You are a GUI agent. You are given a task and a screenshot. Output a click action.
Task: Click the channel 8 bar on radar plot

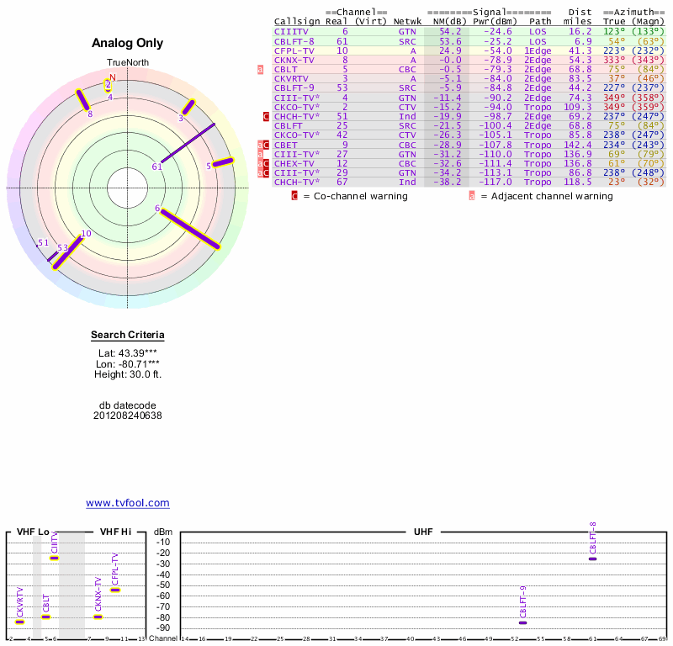83,99
